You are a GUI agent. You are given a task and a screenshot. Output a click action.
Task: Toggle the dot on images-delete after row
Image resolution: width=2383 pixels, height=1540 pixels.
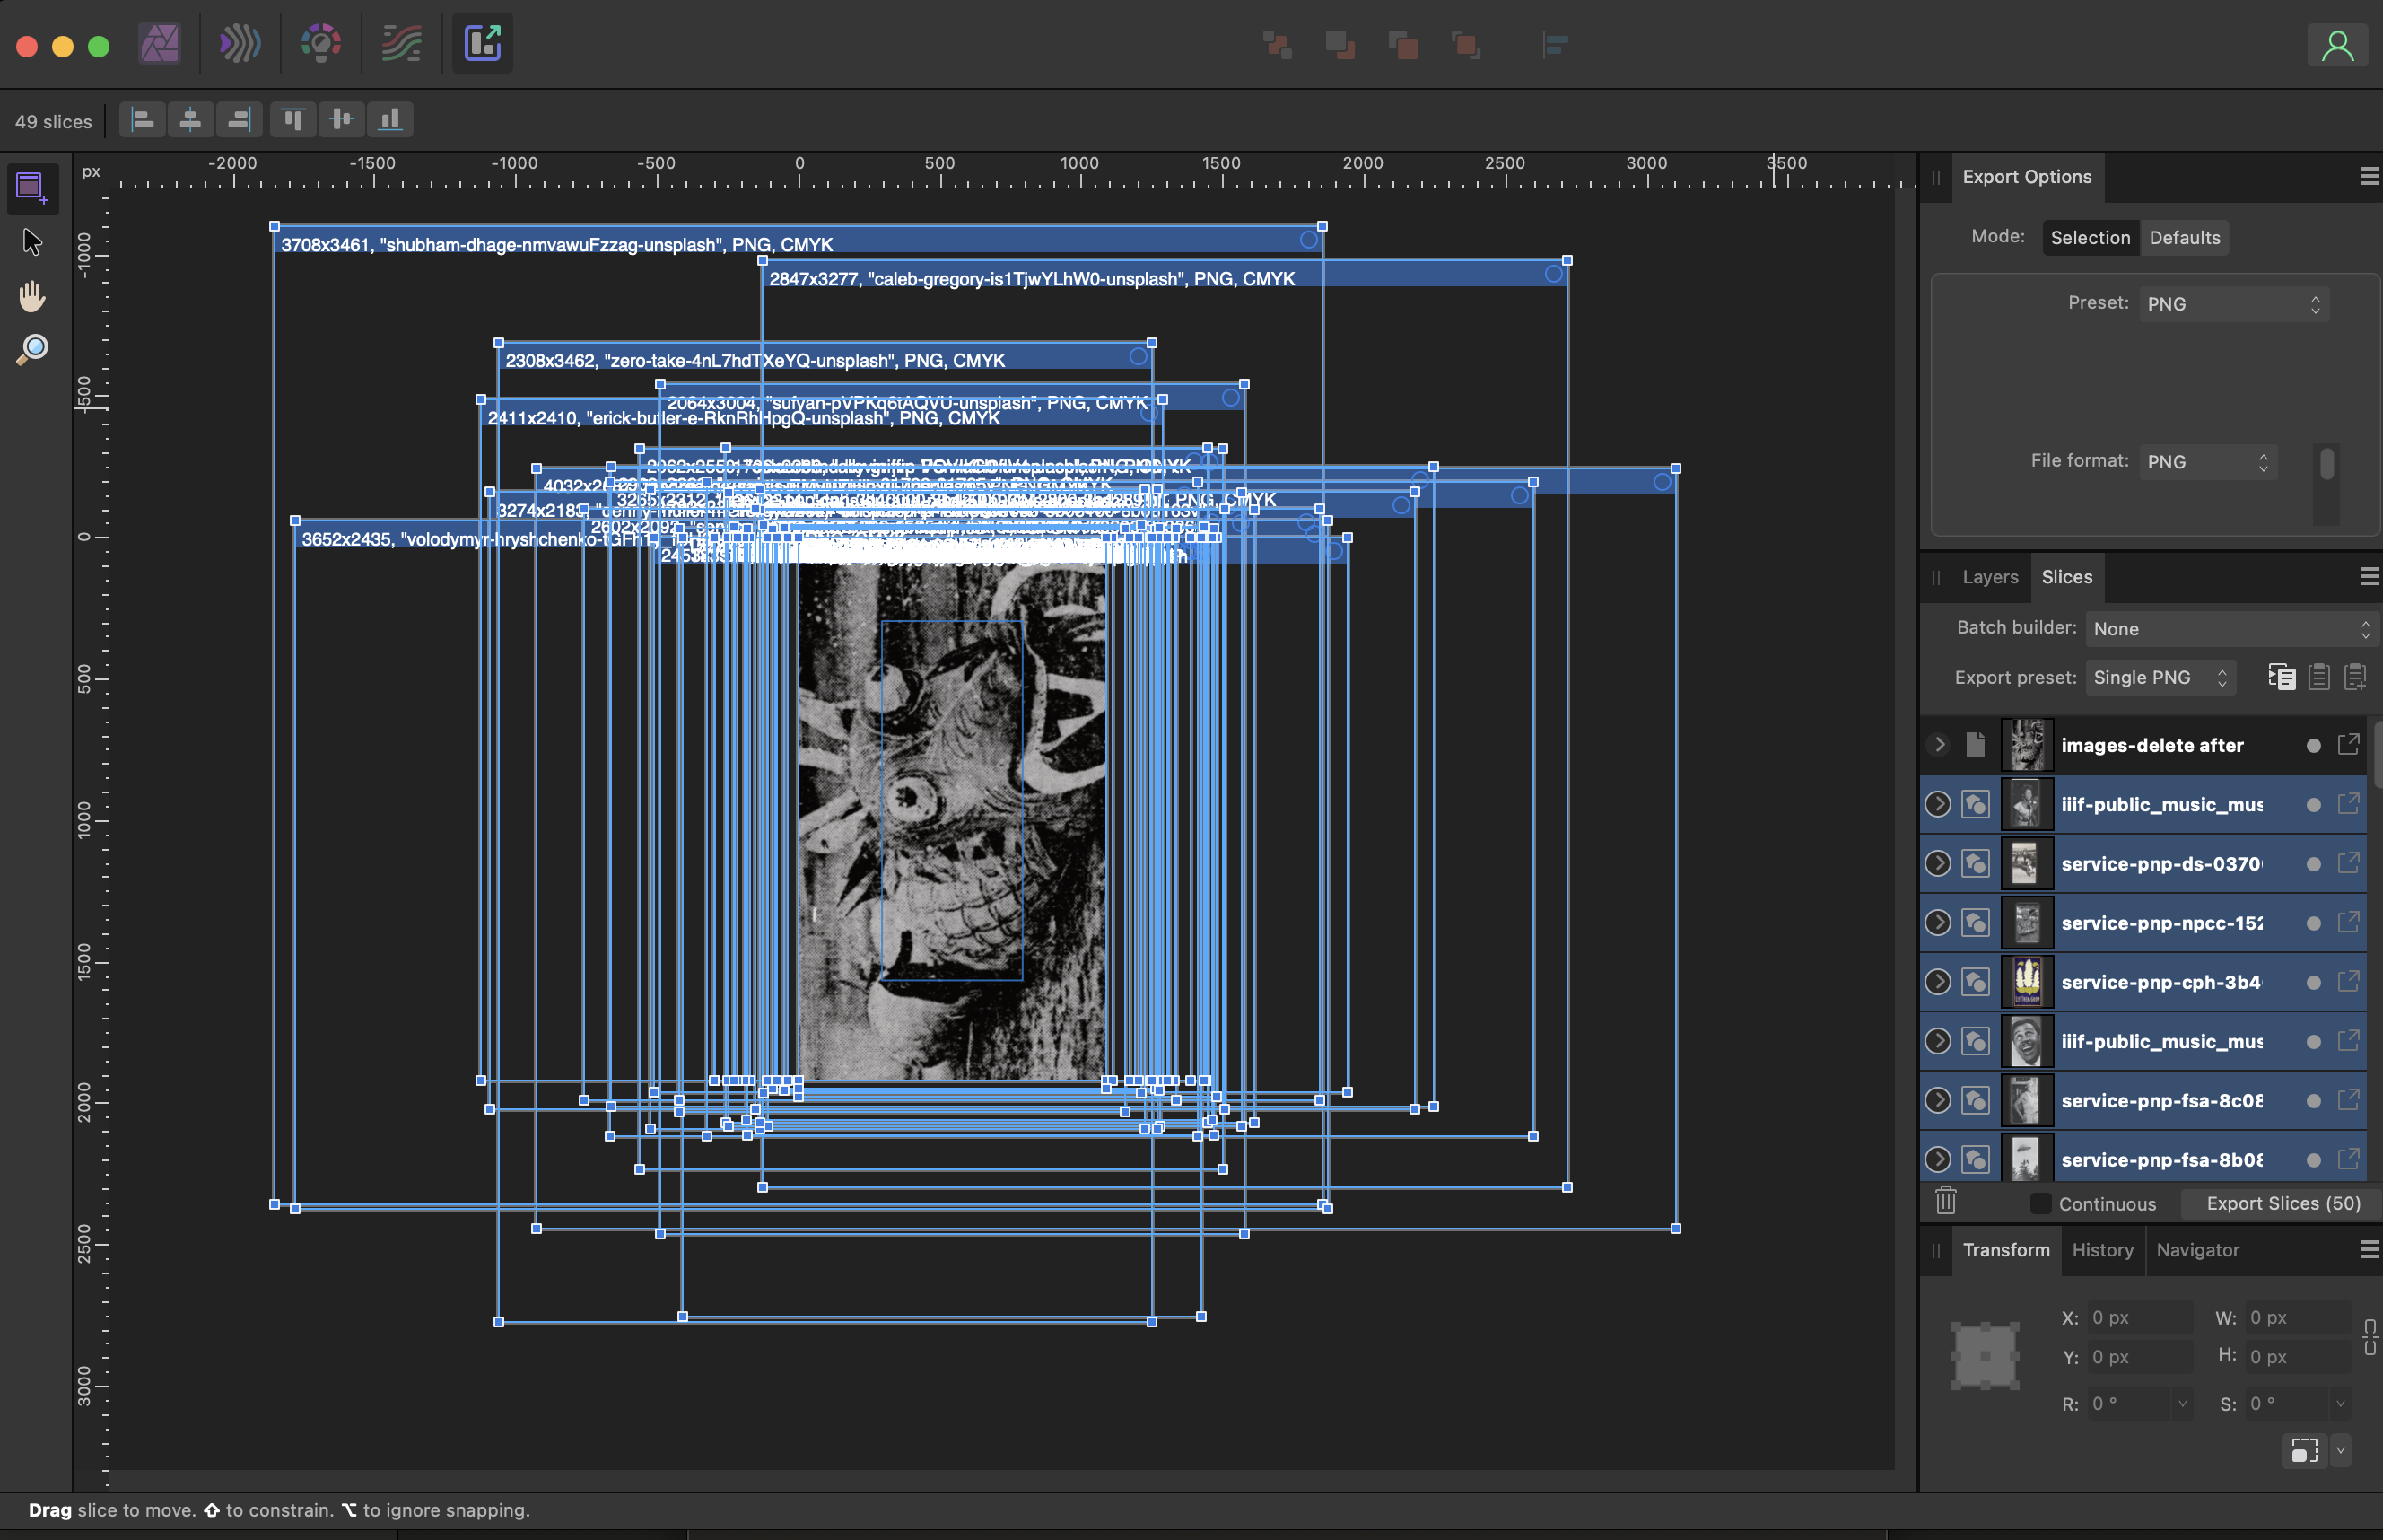tap(2313, 745)
